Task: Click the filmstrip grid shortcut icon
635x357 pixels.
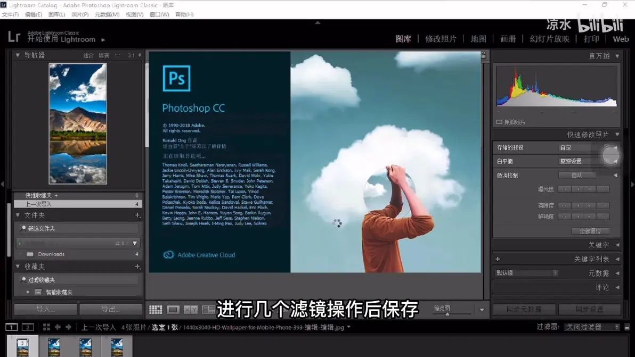Action: click(46, 327)
